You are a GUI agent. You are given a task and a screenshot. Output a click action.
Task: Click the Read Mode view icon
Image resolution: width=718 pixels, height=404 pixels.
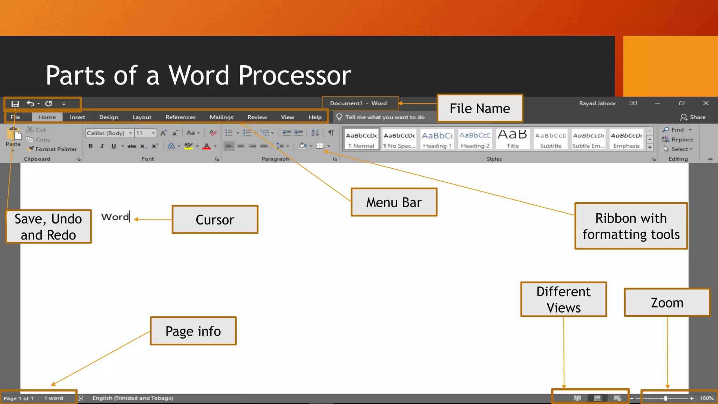coord(577,398)
